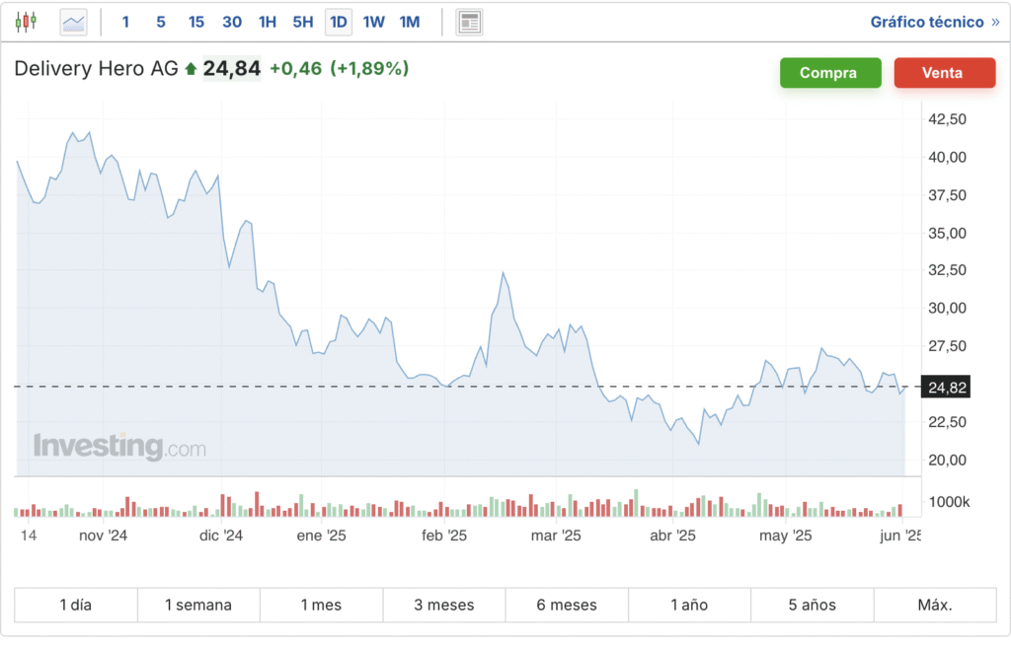
Task: Click the feb '25 date label
Action: pos(444,536)
